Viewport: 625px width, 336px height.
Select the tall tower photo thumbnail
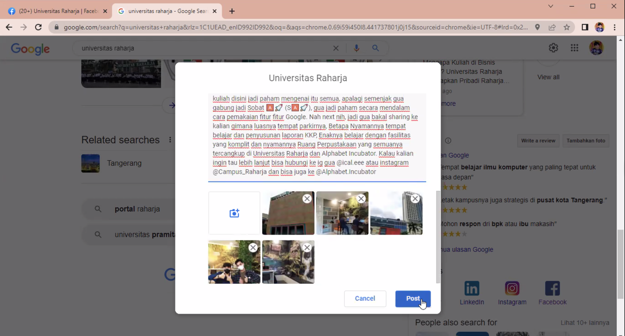tap(396, 213)
